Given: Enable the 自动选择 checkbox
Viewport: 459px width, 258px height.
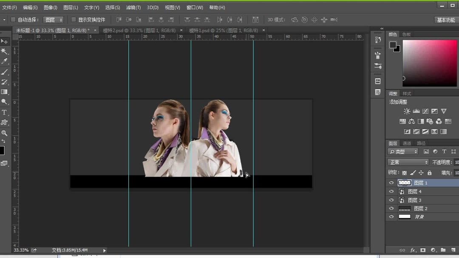Looking at the screenshot, I should click(x=13, y=20).
